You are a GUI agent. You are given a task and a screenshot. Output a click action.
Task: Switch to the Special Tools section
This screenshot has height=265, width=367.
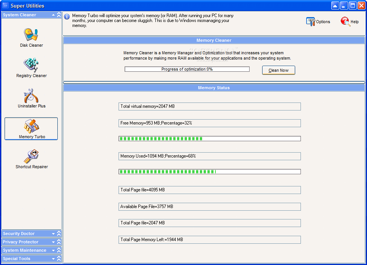(x=32, y=259)
